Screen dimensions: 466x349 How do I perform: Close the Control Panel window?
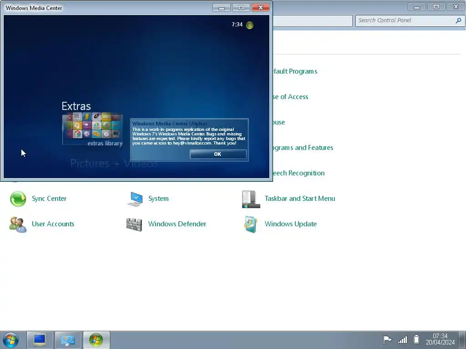click(456, 7)
